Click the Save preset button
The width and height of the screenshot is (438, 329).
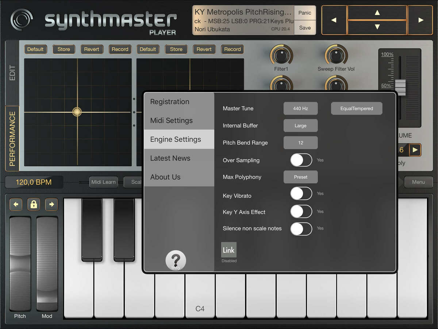pyautogui.click(x=305, y=27)
